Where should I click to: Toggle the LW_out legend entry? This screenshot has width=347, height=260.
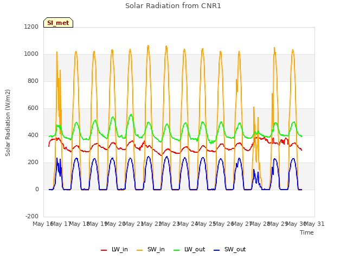coord(189,249)
